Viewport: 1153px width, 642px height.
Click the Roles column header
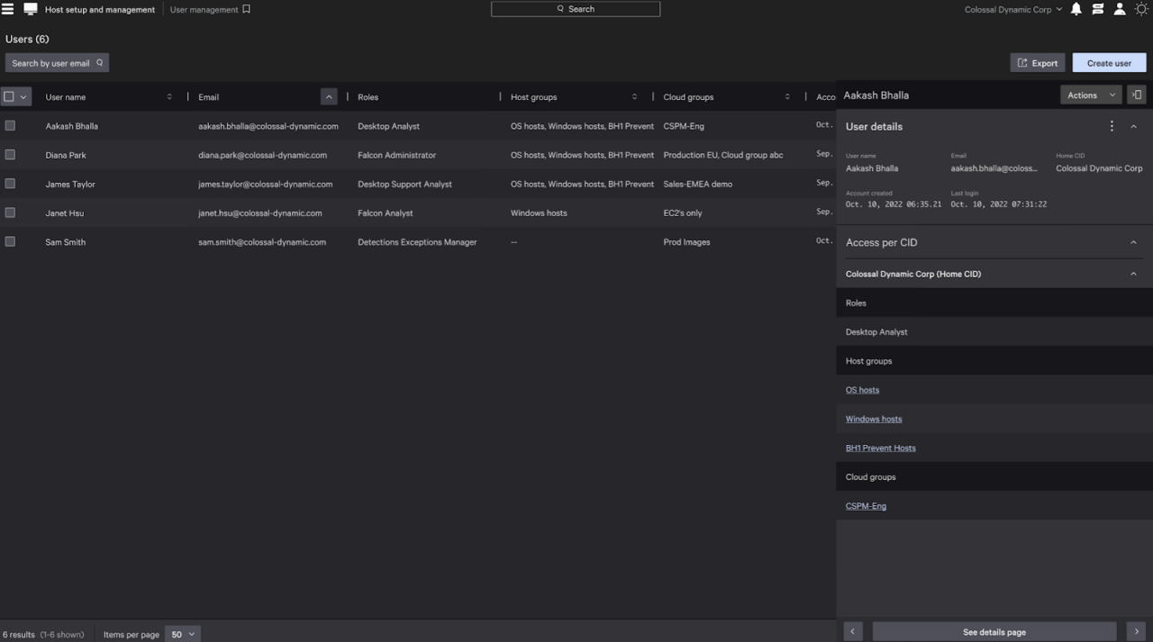click(368, 97)
